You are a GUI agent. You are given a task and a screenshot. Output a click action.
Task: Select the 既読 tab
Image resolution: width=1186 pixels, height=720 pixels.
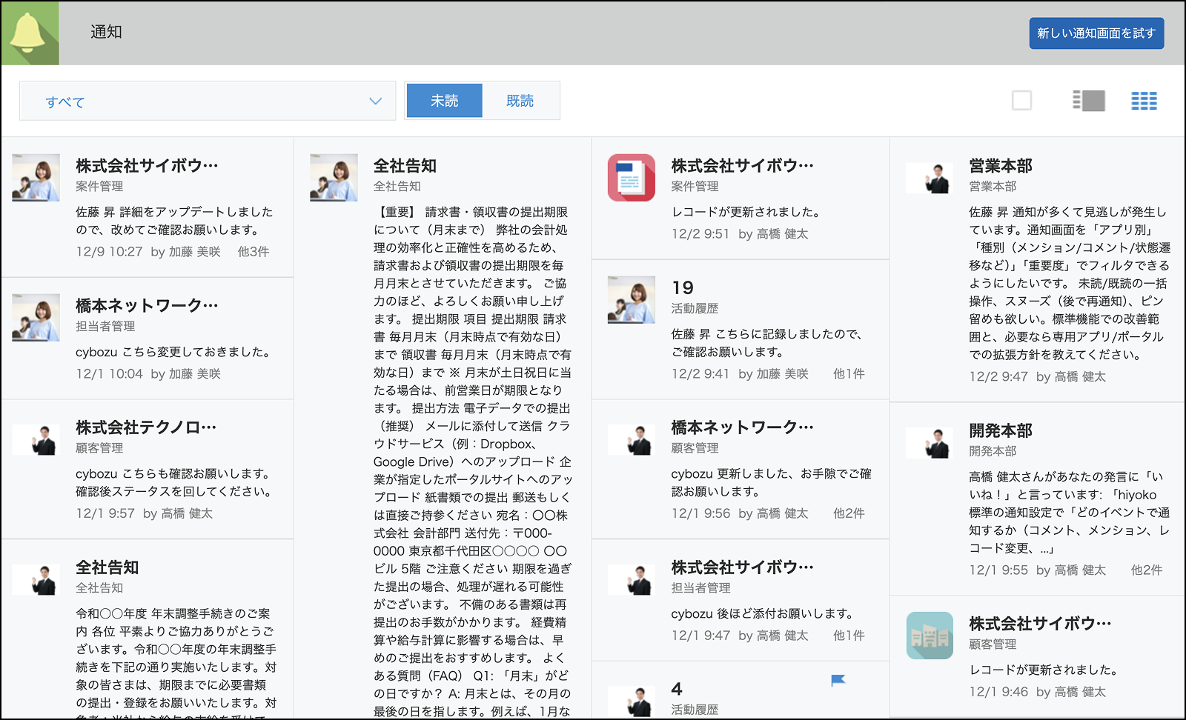[521, 100]
